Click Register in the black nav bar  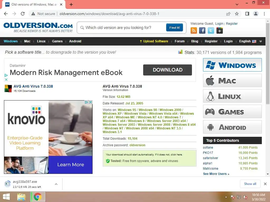pos(211,41)
